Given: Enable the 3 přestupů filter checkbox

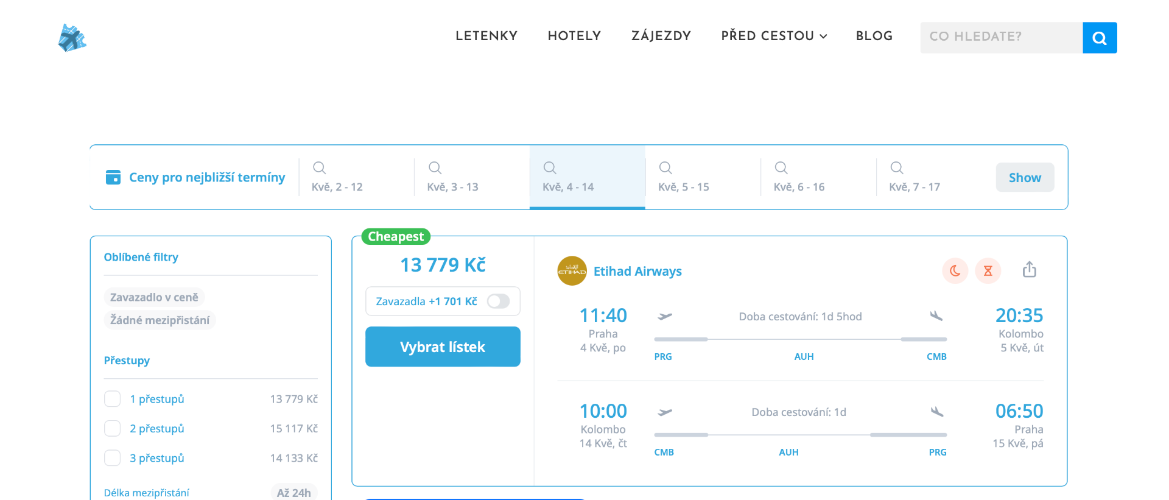Looking at the screenshot, I should [x=113, y=458].
